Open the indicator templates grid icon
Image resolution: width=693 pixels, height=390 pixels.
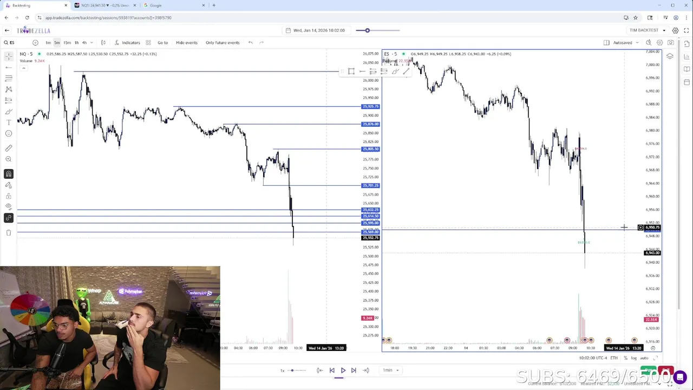[148, 43]
